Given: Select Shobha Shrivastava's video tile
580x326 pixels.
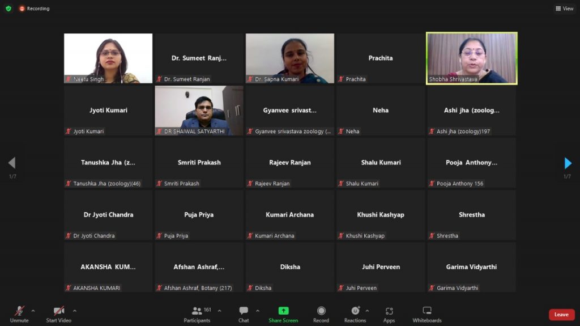Looking at the screenshot, I should pyautogui.click(x=471, y=58).
